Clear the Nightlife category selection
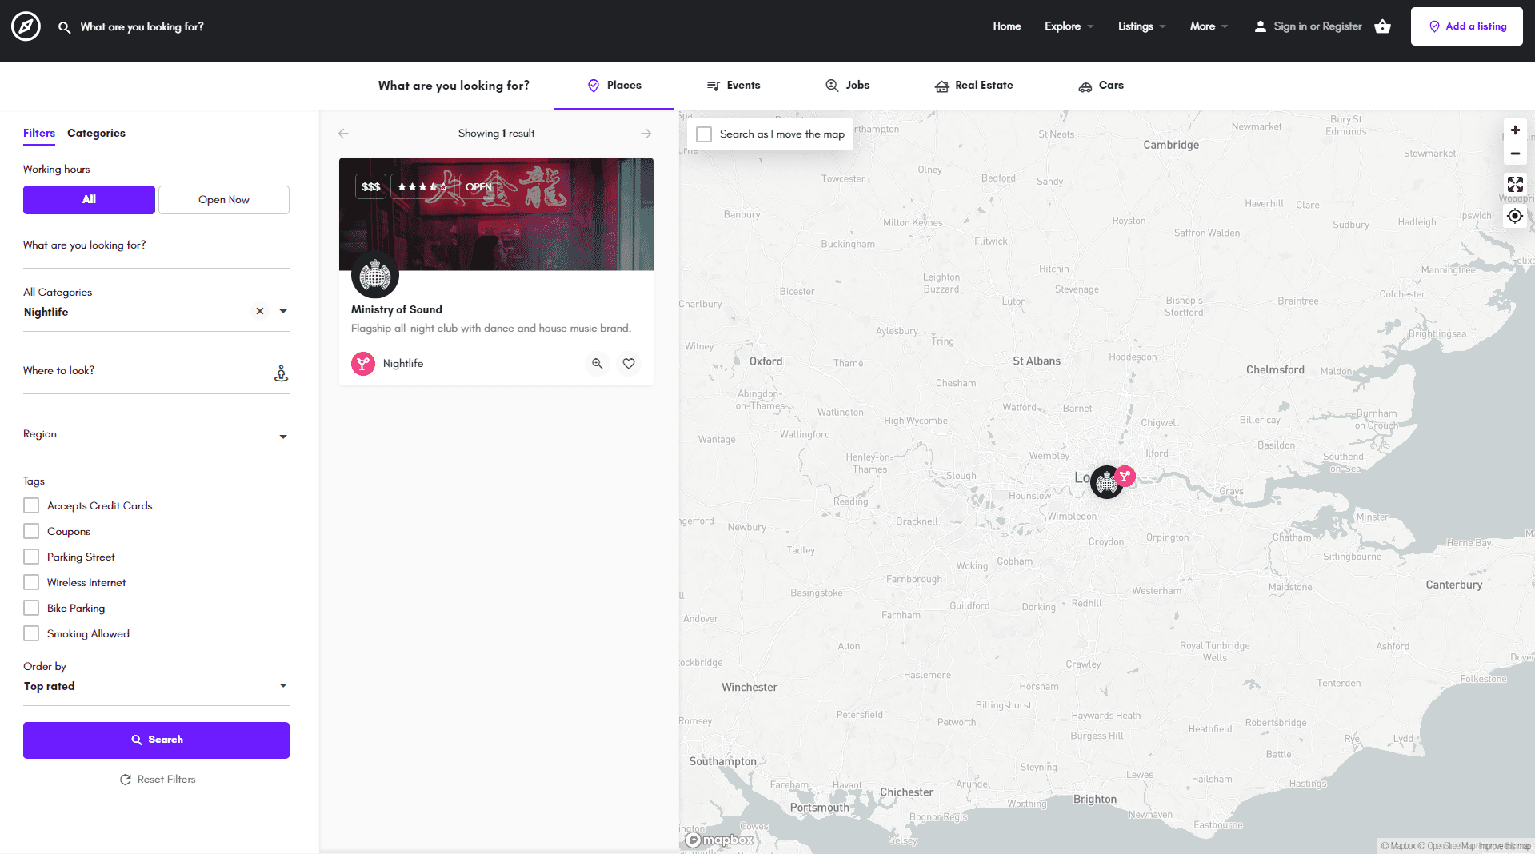The image size is (1535, 854). click(x=260, y=312)
